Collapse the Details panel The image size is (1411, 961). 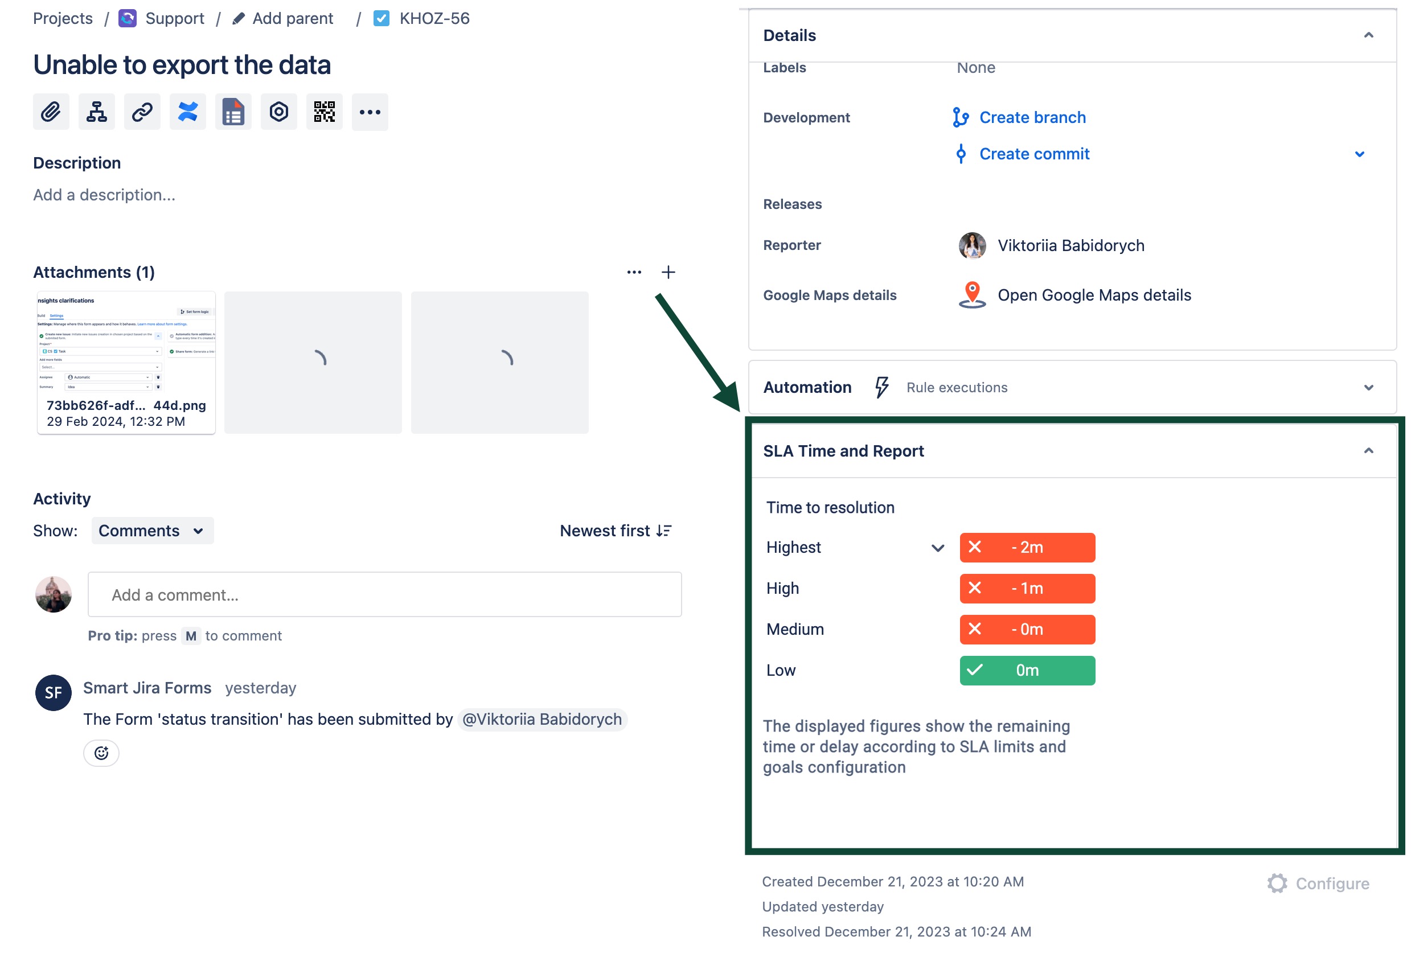pos(1368,35)
